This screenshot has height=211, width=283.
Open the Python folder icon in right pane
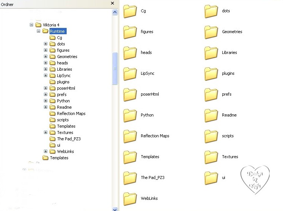pos(130,116)
